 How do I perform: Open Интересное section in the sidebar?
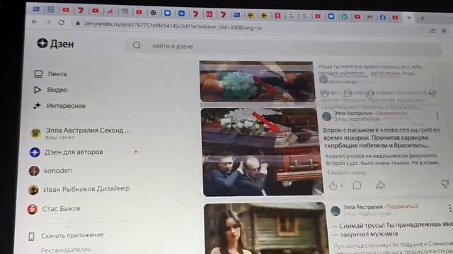66,106
